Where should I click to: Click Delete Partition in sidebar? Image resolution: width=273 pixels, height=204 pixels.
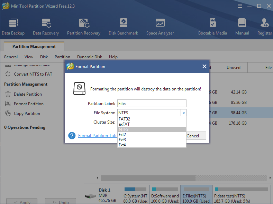coord(28,94)
